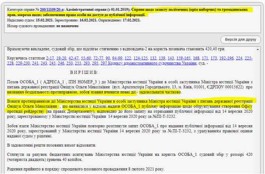Open the article link 124-125
265x174 pixels.
click(140, 58)
